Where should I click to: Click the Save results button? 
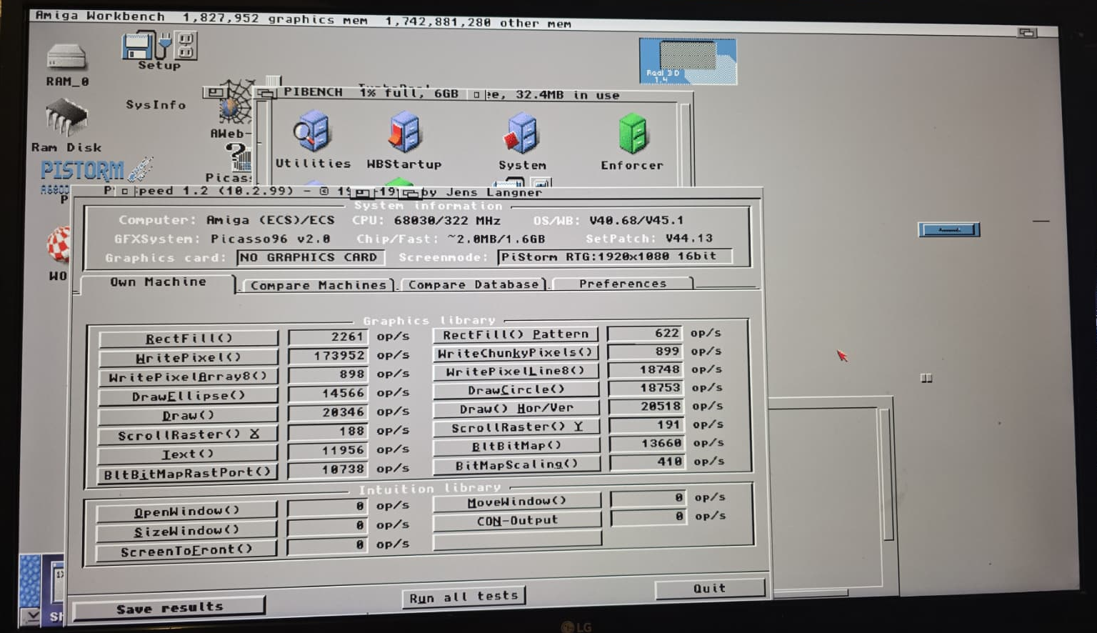pyautogui.click(x=169, y=608)
